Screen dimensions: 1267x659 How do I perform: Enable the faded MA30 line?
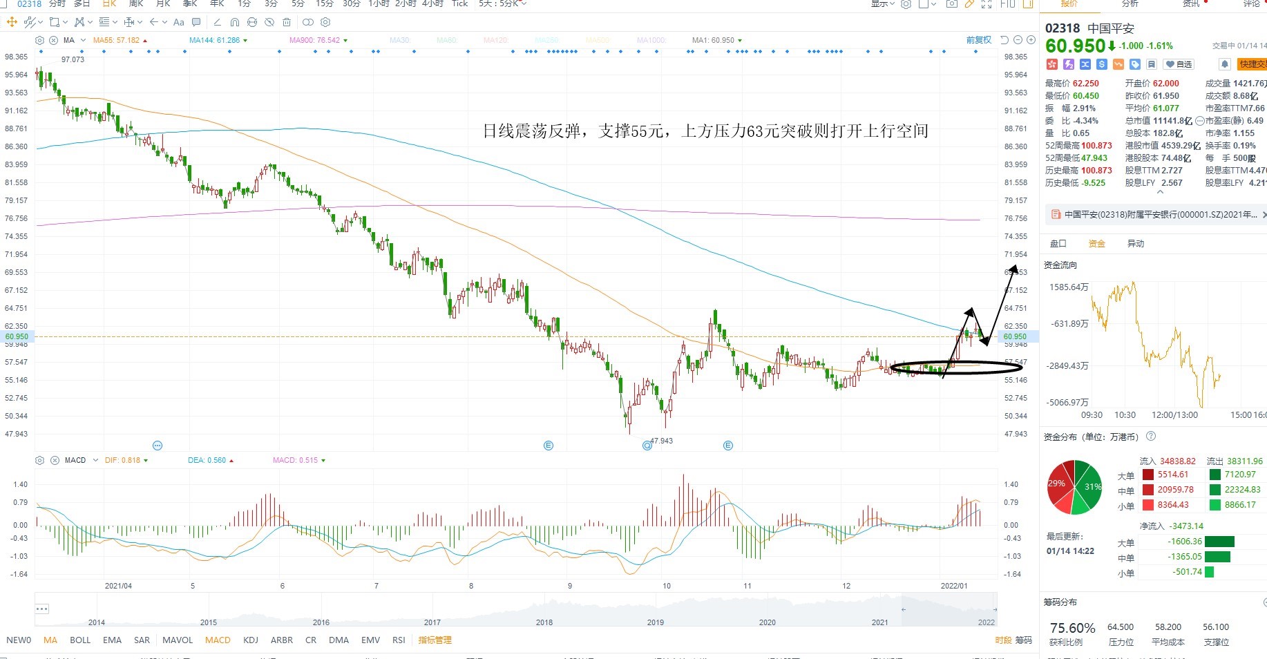(x=400, y=40)
